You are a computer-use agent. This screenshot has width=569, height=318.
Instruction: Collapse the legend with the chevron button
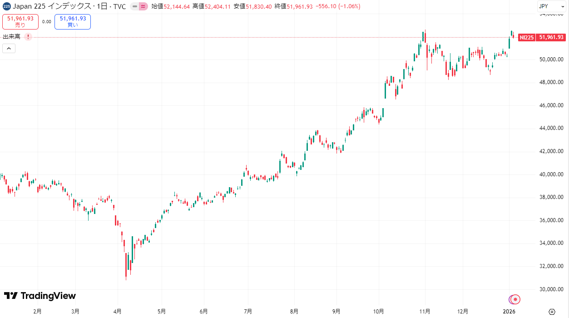pos(9,48)
